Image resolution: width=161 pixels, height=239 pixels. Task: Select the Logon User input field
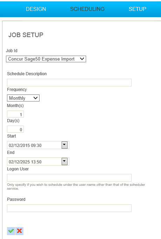click(69, 178)
